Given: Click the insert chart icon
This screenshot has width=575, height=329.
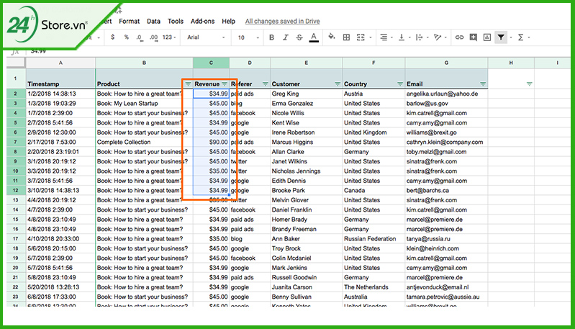Looking at the screenshot, I should click(x=487, y=37).
